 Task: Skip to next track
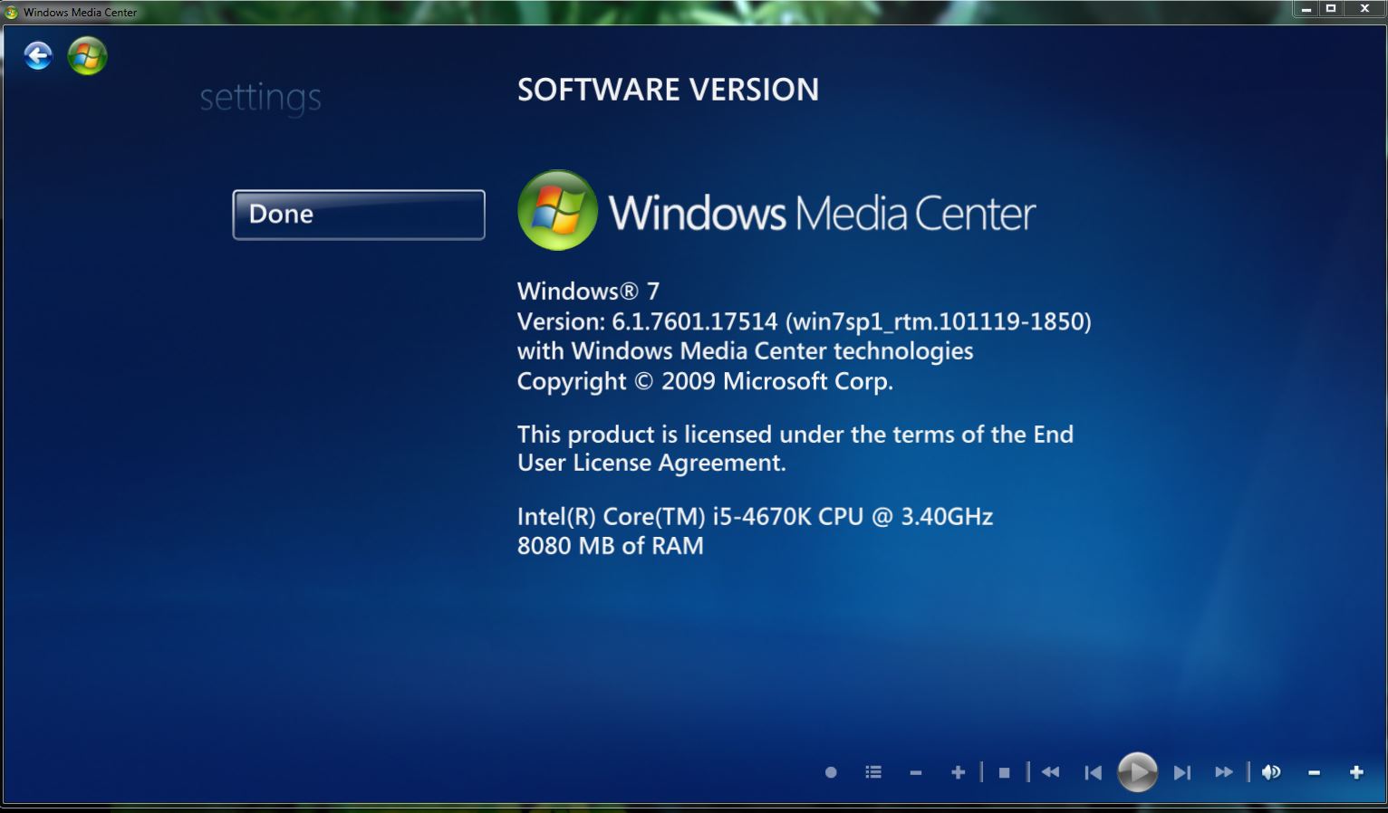tap(1181, 772)
